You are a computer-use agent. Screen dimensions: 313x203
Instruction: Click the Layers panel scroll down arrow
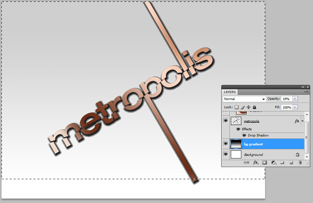pyautogui.click(x=307, y=157)
